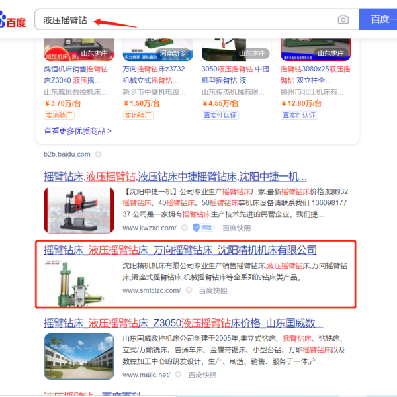Click 真实性认证 badge under ¥4.55万 product
This screenshot has height=397, width=397.
(x=220, y=115)
